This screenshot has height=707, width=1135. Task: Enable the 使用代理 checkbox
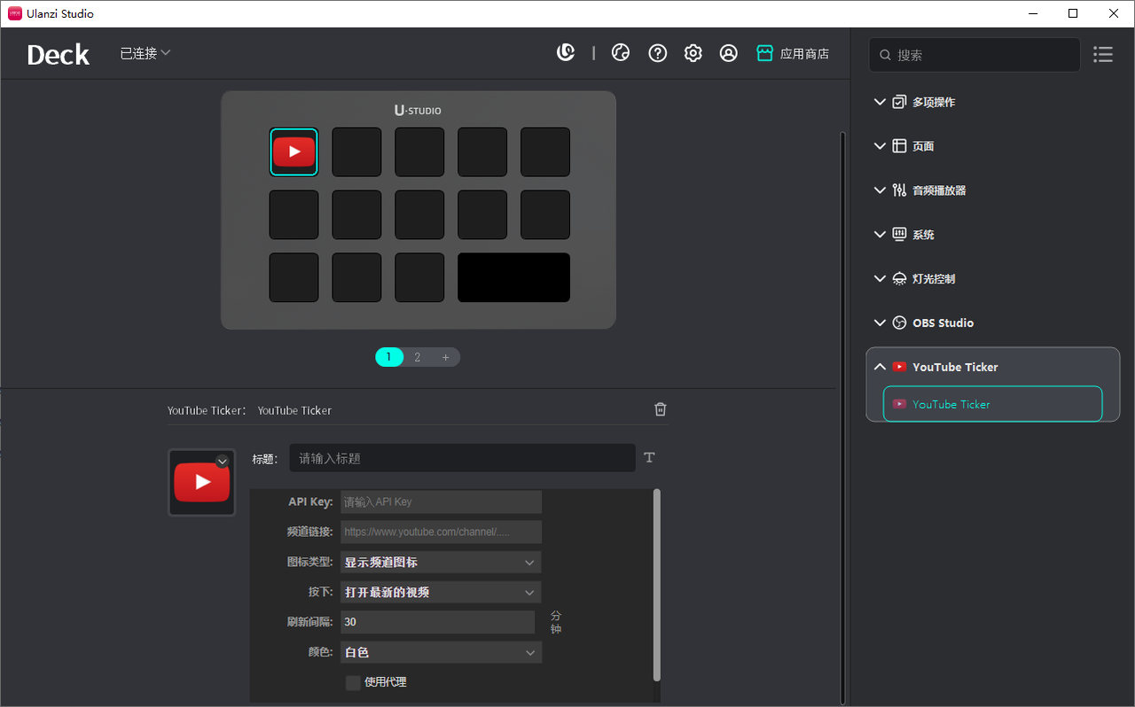pyautogui.click(x=353, y=682)
